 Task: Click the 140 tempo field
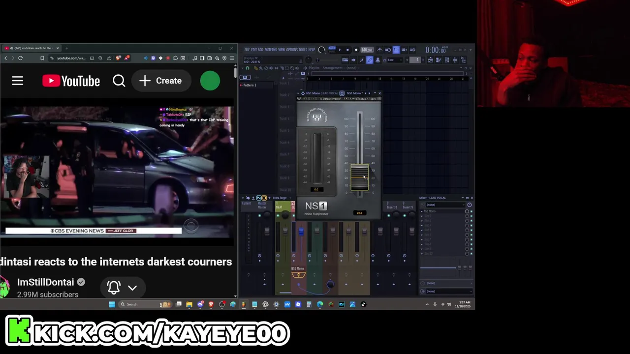pos(367,50)
